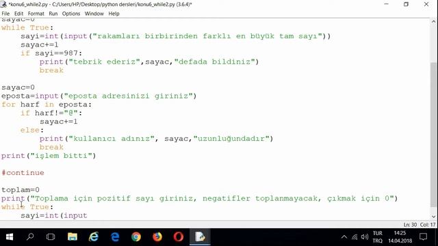Launch Internet Explorer from taskbar

94,237
